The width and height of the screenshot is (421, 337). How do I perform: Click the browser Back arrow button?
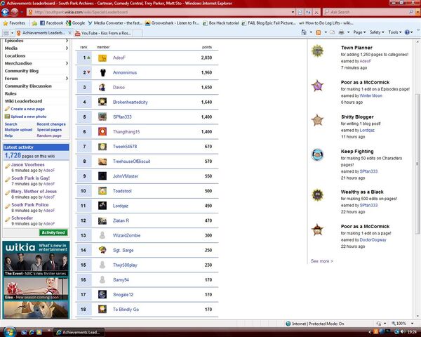(x=5, y=12)
